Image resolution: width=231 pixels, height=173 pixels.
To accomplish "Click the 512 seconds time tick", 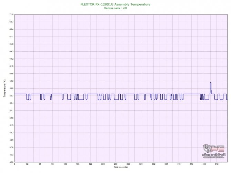I will (217, 164).
